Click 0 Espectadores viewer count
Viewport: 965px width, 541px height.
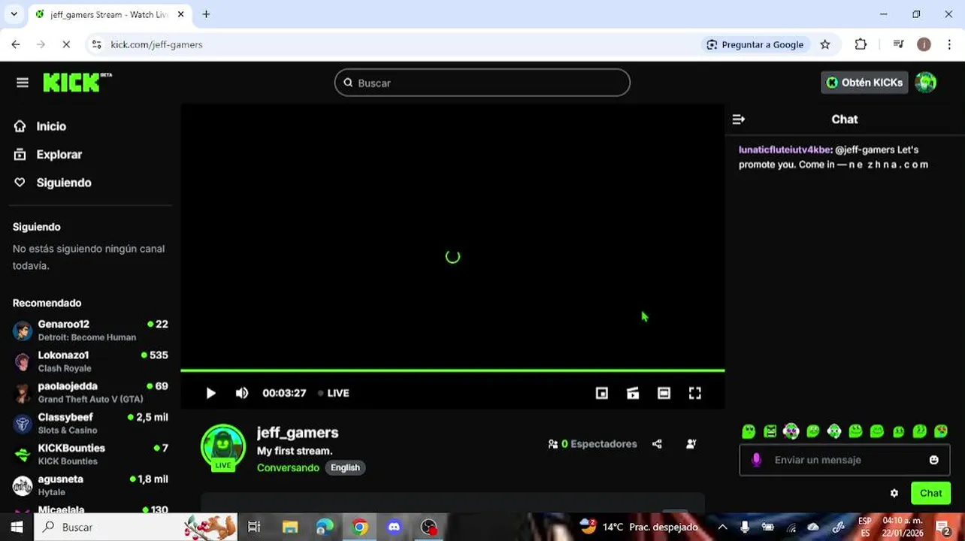click(x=593, y=444)
